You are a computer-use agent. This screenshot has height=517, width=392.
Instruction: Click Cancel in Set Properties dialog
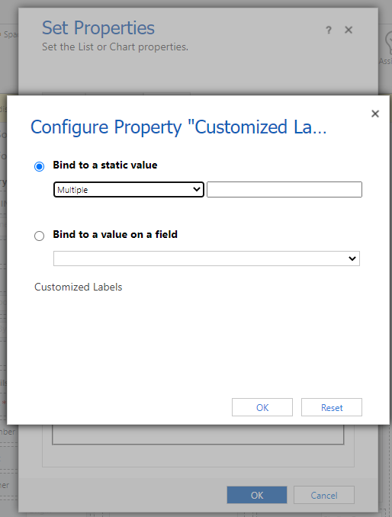[324, 495]
